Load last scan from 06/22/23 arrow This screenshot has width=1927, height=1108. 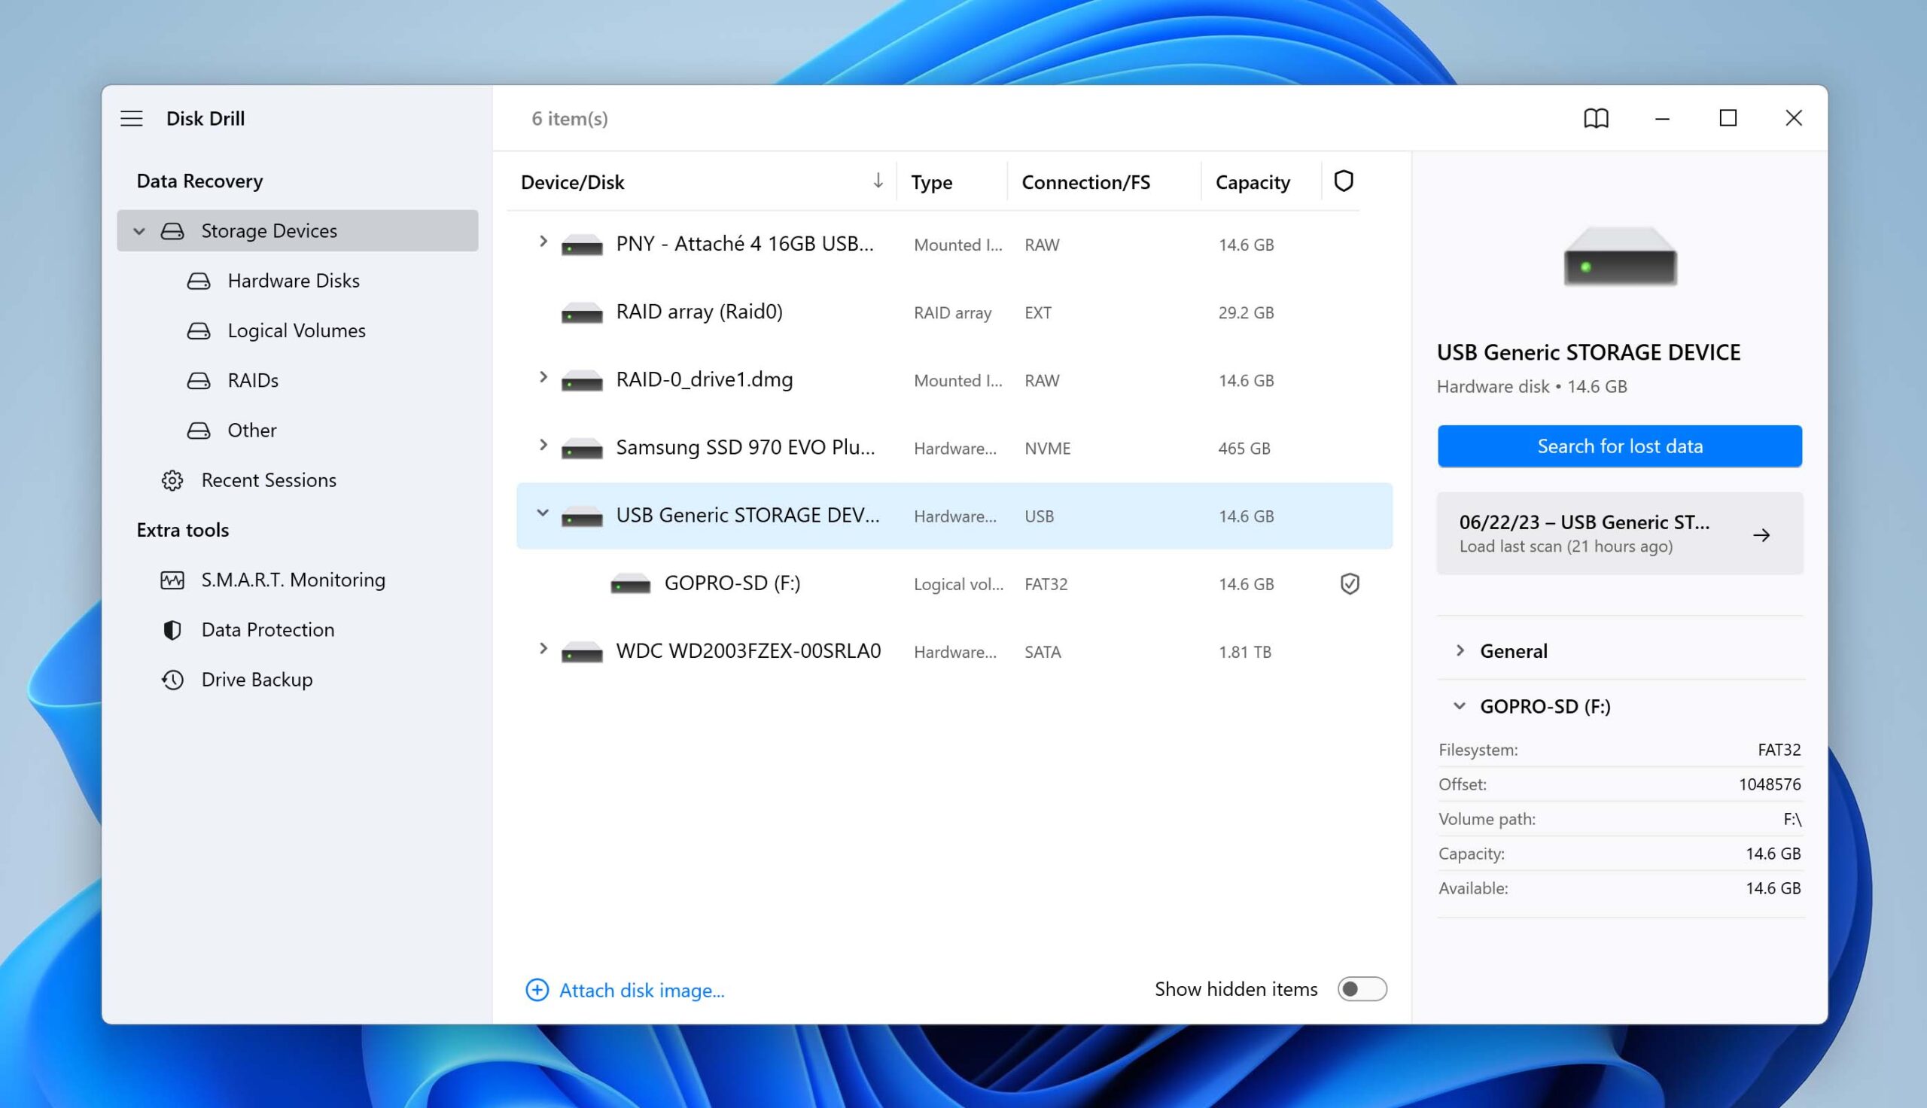(x=1763, y=534)
